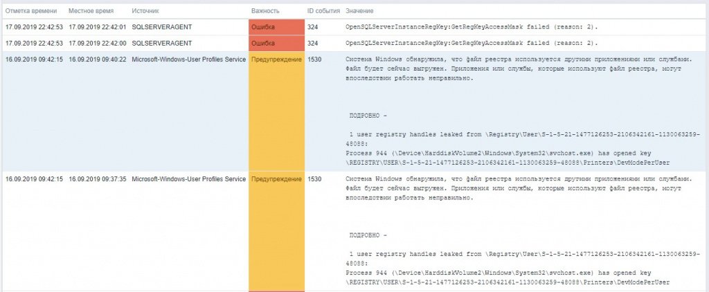The image size is (709, 292).
Task: Select yellow 'Предупреждение' cell for 09:37:35 entry
Action: click(277, 231)
